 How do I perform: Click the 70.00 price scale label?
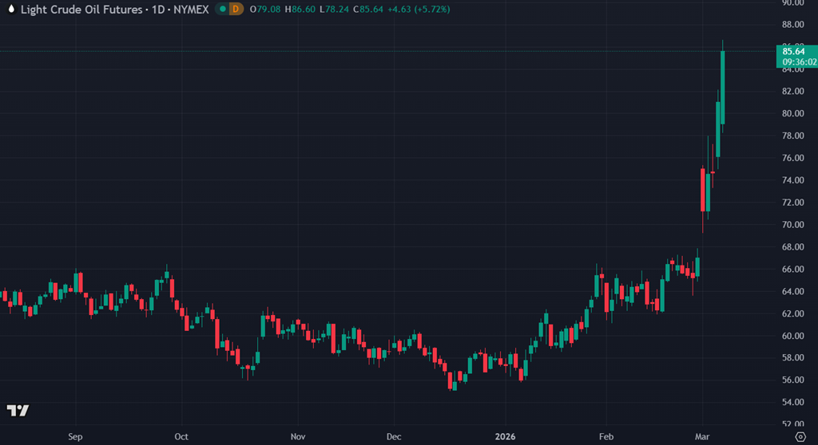click(793, 225)
